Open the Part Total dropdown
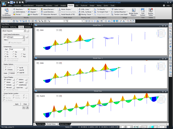 (x=24, y=49)
